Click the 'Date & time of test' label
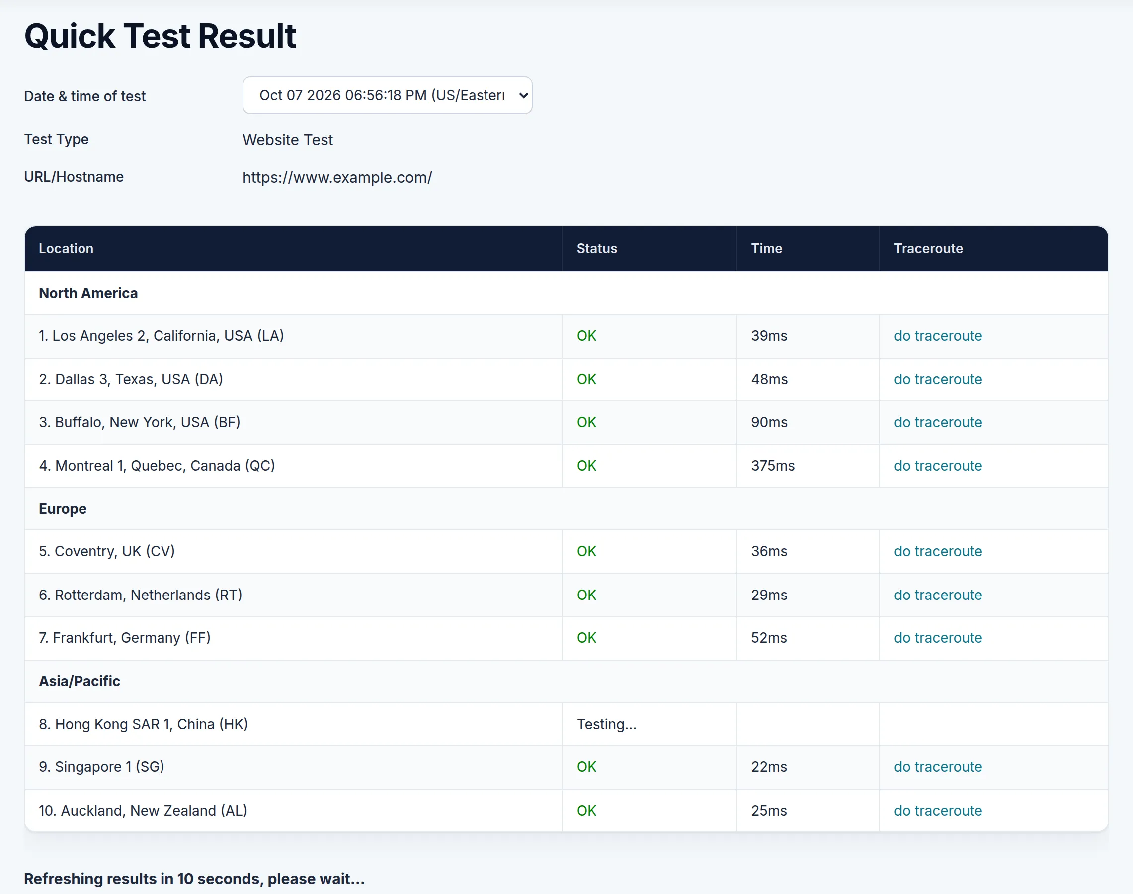Viewport: 1133px width, 894px height. (x=85, y=96)
